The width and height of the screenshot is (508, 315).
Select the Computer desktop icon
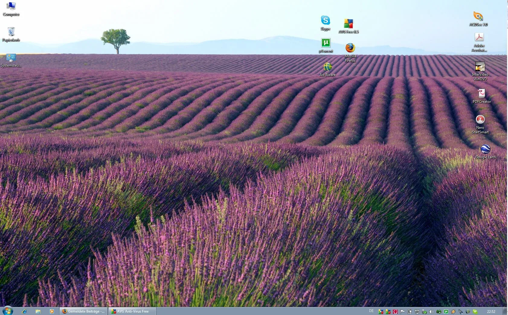click(11, 6)
